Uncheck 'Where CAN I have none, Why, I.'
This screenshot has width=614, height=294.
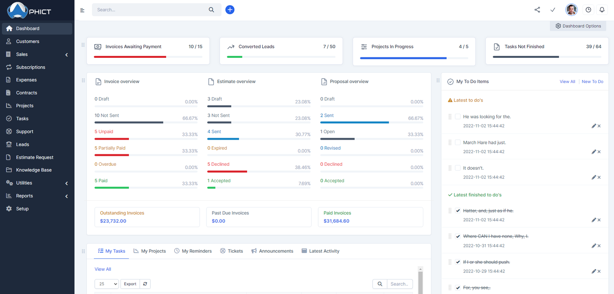tap(458, 236)
